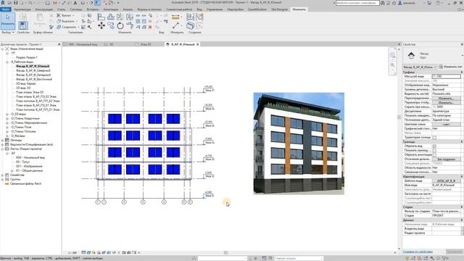Viewport: 464px width, 261px height.
Task: Toggle the Траектория солнца checkbox
Action: 434,138
